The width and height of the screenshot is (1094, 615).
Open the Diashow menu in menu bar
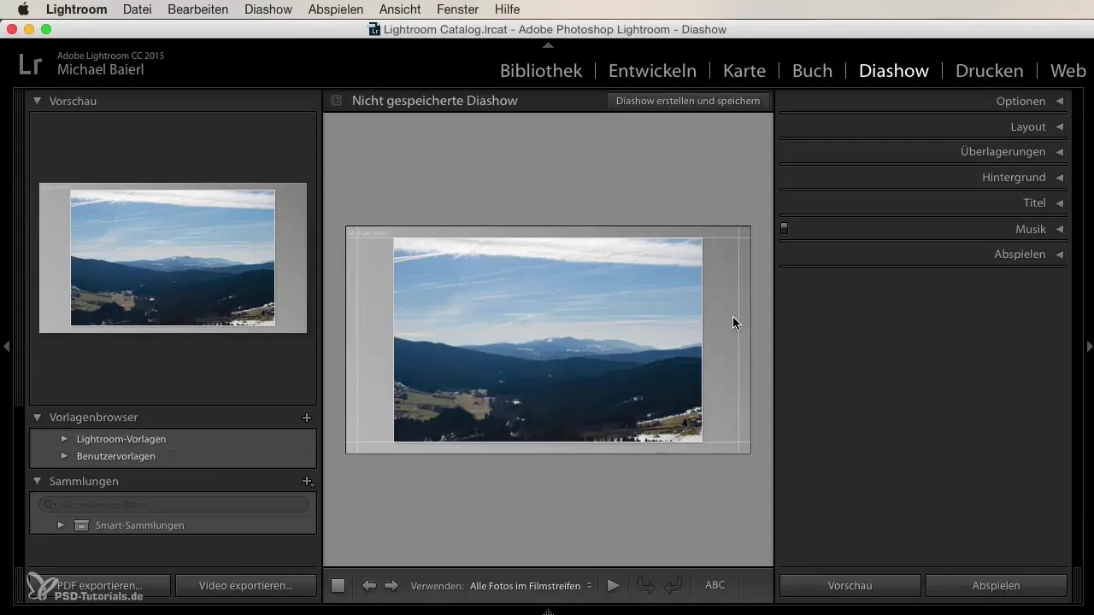(268, 9)
